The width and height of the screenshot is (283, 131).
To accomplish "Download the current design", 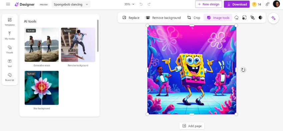I will [x=237, y=4].
